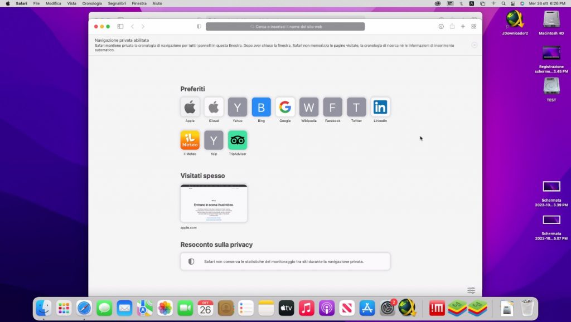Image resolution: width=571 pixels, height=322 pixels.
Task: Open the Google favorite icon
Action: [285, 107]
